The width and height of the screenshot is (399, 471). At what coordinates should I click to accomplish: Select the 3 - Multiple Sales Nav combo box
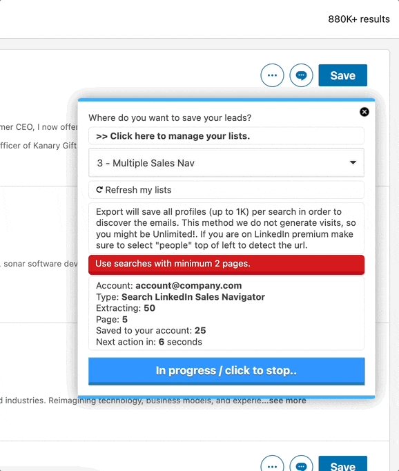click(x=226, y=163)
